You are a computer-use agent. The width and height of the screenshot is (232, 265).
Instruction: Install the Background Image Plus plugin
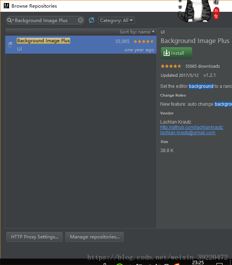coord(176,53)
